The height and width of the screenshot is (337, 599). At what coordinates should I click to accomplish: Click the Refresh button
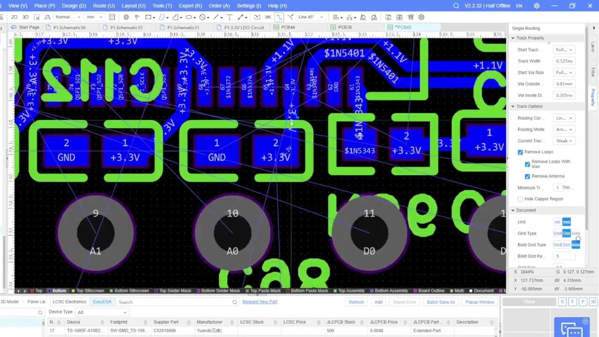coord(356,302)
